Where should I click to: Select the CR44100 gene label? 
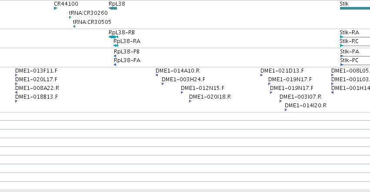pyautogui.click(x=66, y=4)
